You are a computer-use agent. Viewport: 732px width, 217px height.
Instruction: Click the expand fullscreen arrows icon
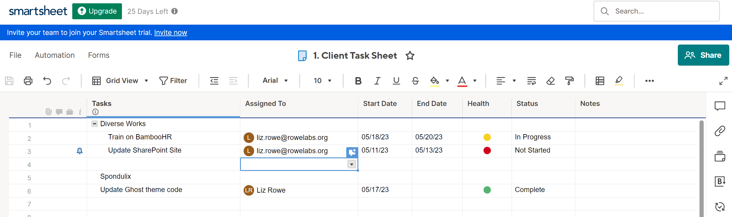point(723,81)
